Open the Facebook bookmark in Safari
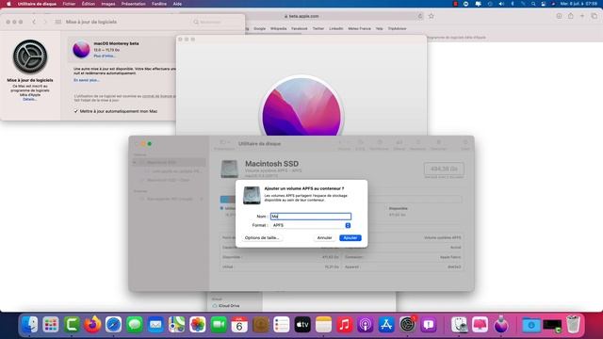 click(x=300, y=28)
